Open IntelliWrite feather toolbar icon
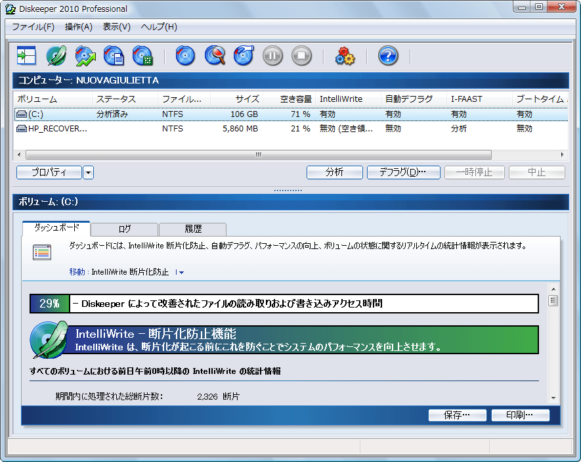 (56, 56)
